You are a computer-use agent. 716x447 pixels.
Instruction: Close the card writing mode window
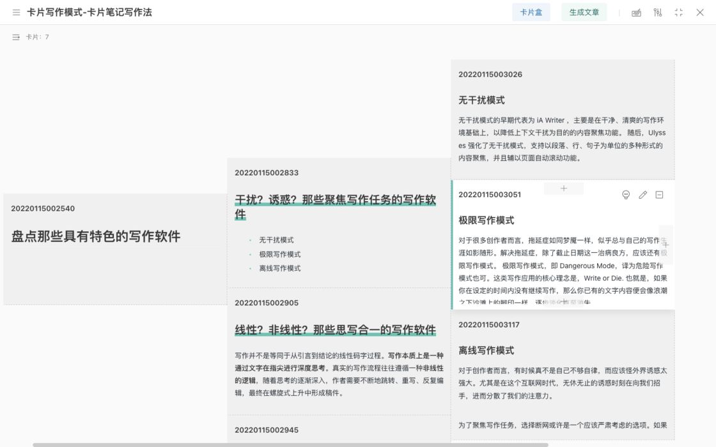click(x=700, y=12)
